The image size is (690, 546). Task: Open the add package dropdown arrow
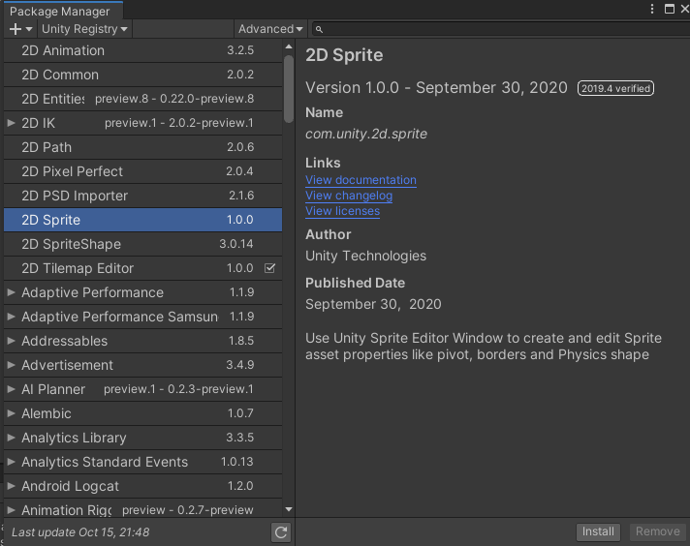click(29, 29)
